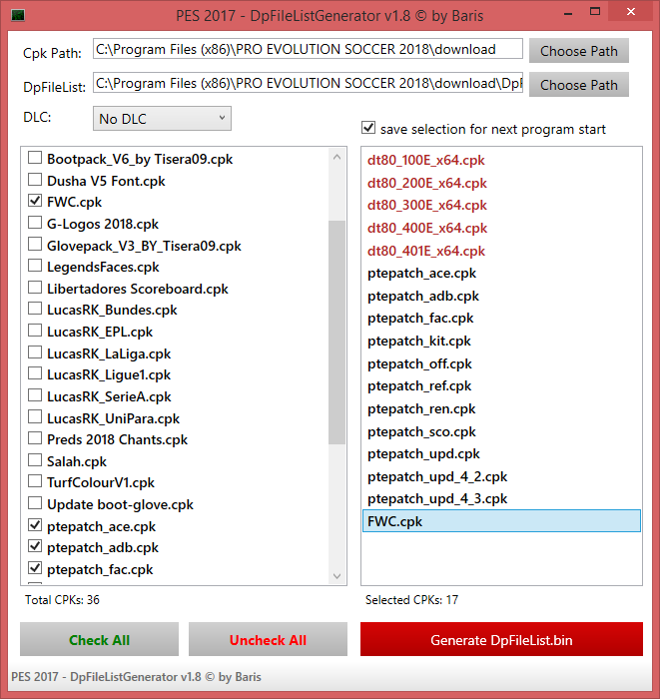Check LegendsFaces.cpk
This screenshot has height=699, width=660.
click(35, 266)
